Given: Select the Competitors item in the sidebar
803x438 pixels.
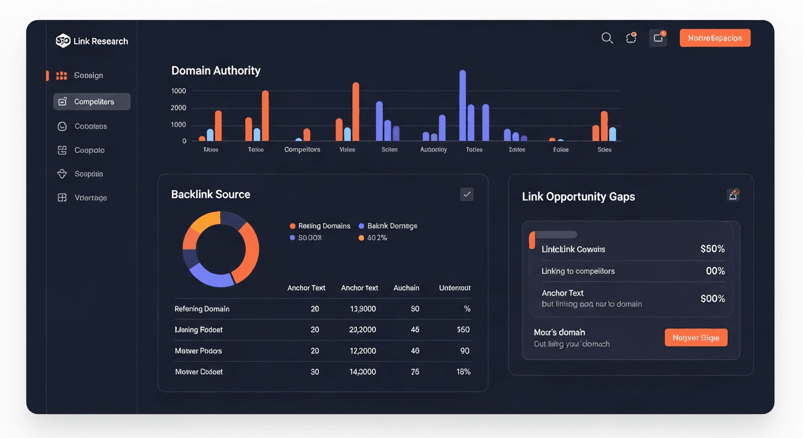Looking at the screenshot, I should point(91,101).
